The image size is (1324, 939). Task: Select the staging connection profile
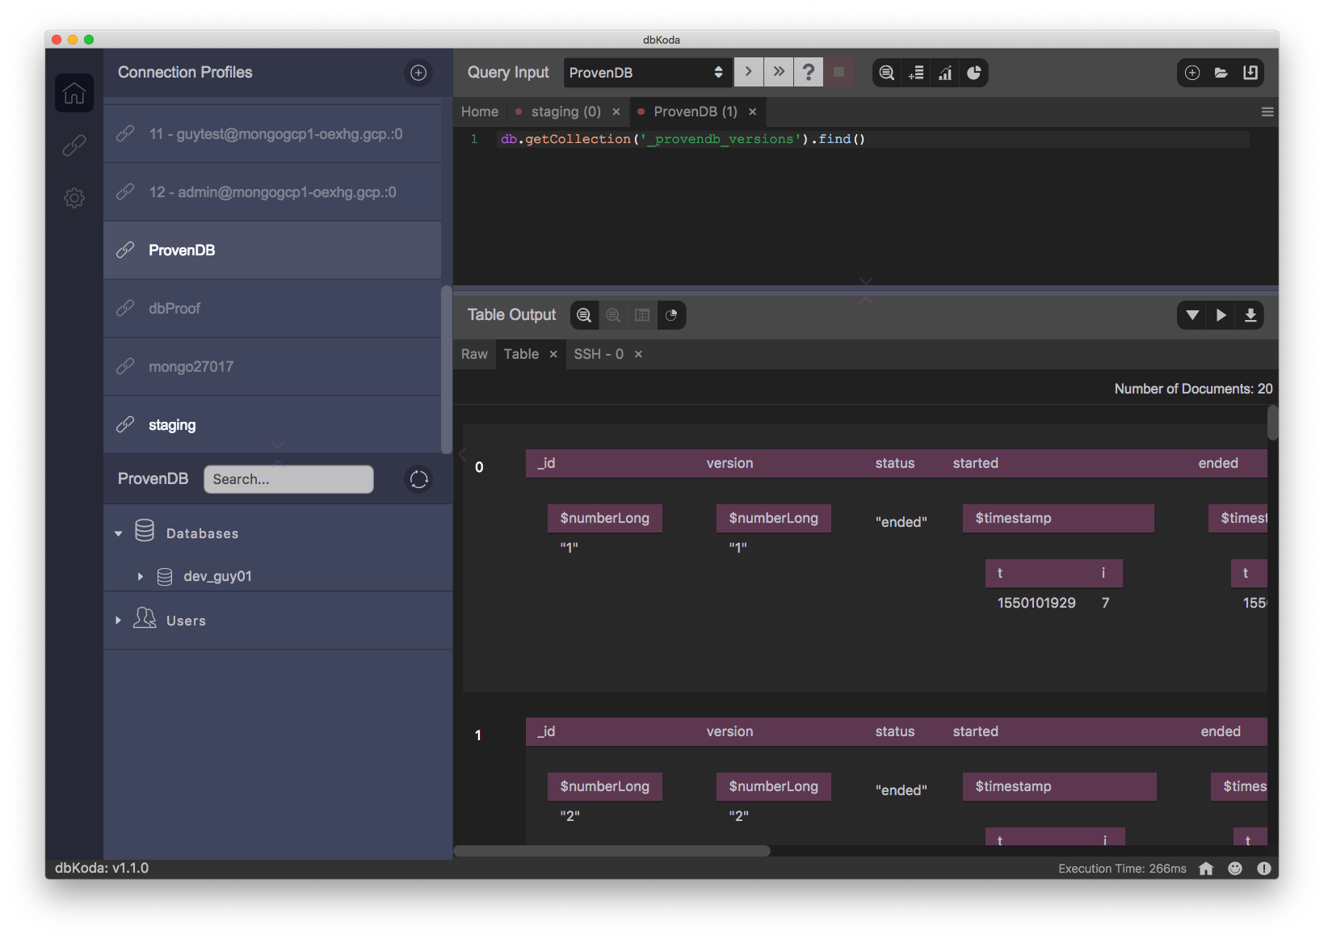coord(272,425)
